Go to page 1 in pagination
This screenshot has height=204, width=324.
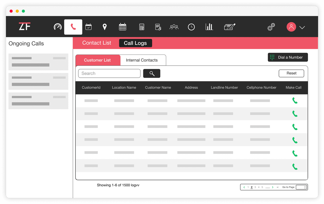pos(248,187)
